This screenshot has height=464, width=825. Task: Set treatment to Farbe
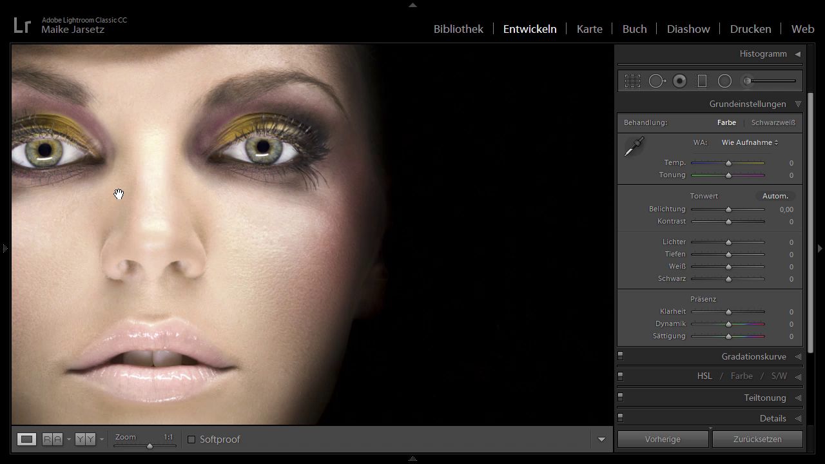coord(726,122)
